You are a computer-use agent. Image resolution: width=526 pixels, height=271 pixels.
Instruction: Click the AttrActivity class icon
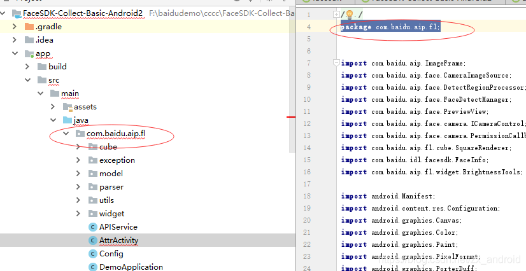[93, 240]
